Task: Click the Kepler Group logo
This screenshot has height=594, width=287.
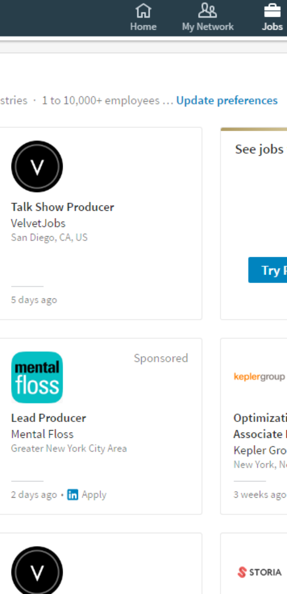Action: [x=259, y=377]
